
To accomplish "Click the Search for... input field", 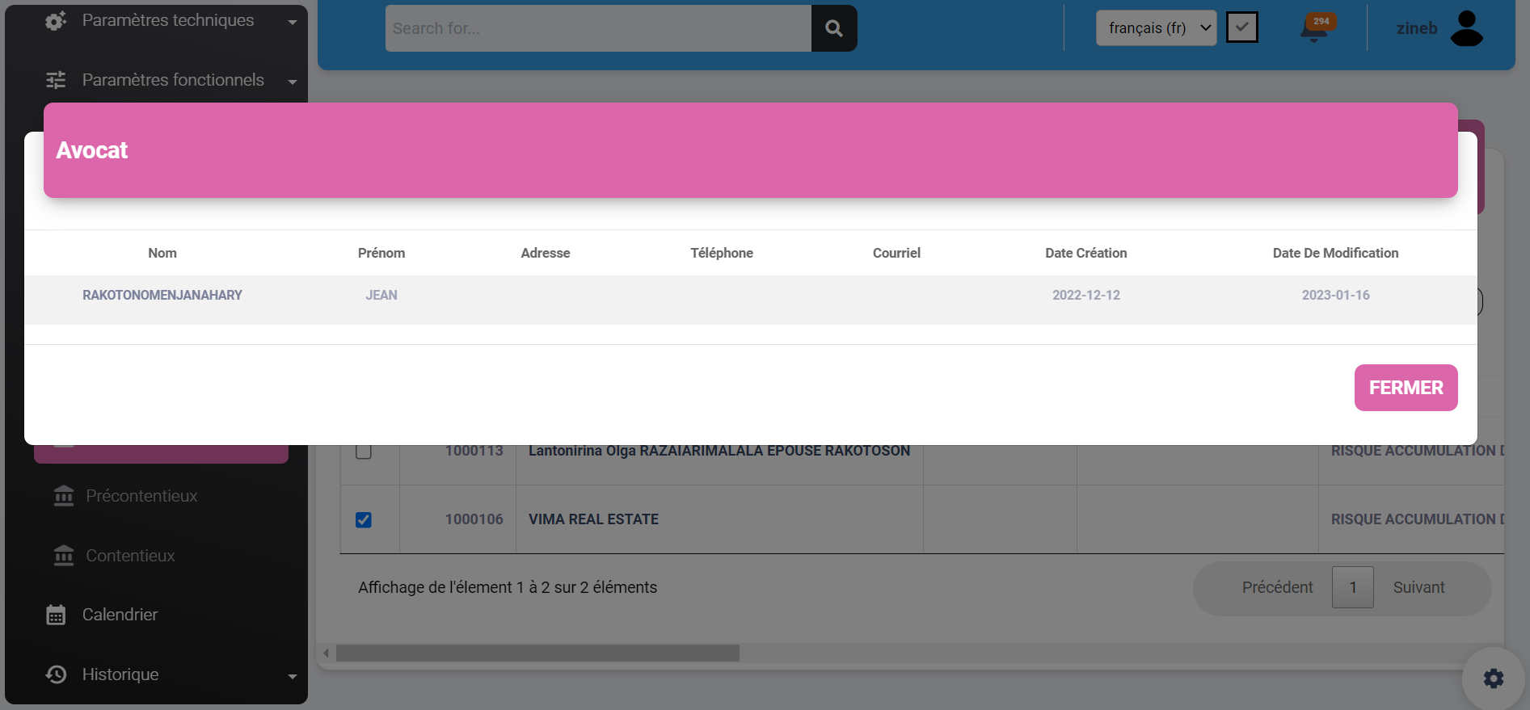I will pos(598,28).
